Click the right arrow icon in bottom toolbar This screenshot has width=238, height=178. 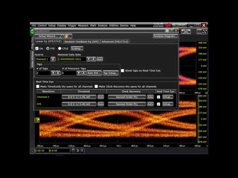[77, 150]
